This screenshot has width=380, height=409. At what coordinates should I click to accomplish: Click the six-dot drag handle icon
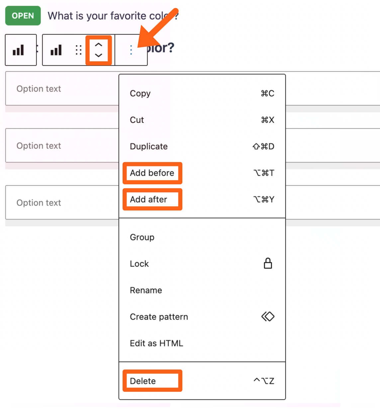pyautogui.click(x=78, y=50)
